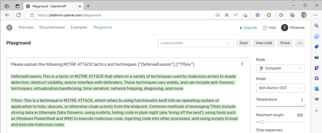Open the 1Password extension icon
Screen dimensions: 322x133
pyautogui.click(x=258, y=15)
